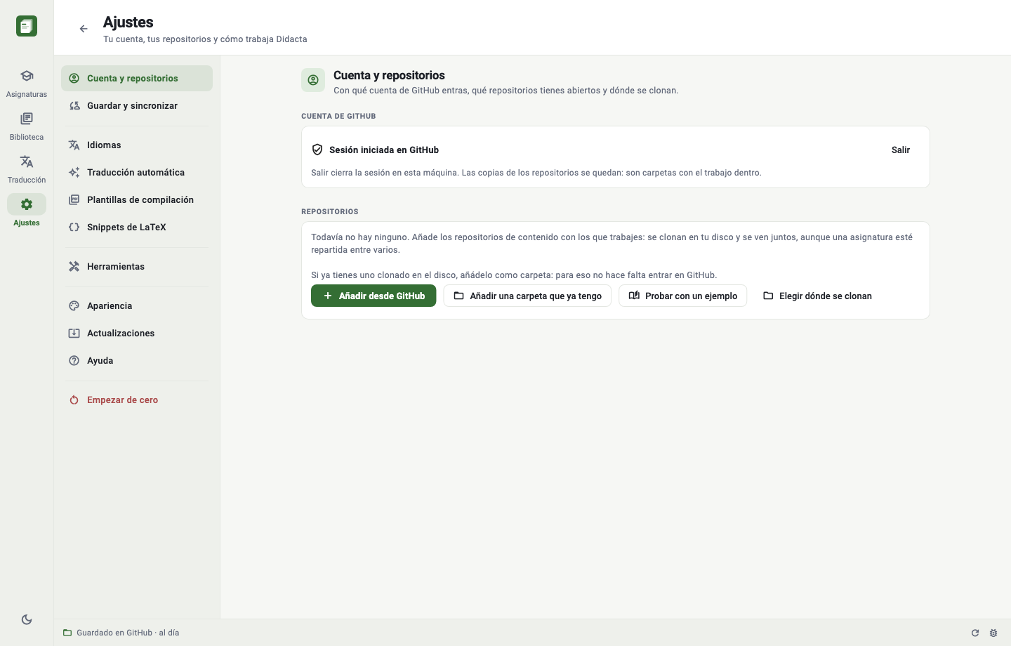This screenshot has width=1011, height=646.
Task: Click the Guardado en GitHub status text
Action: tap(128, 633)
